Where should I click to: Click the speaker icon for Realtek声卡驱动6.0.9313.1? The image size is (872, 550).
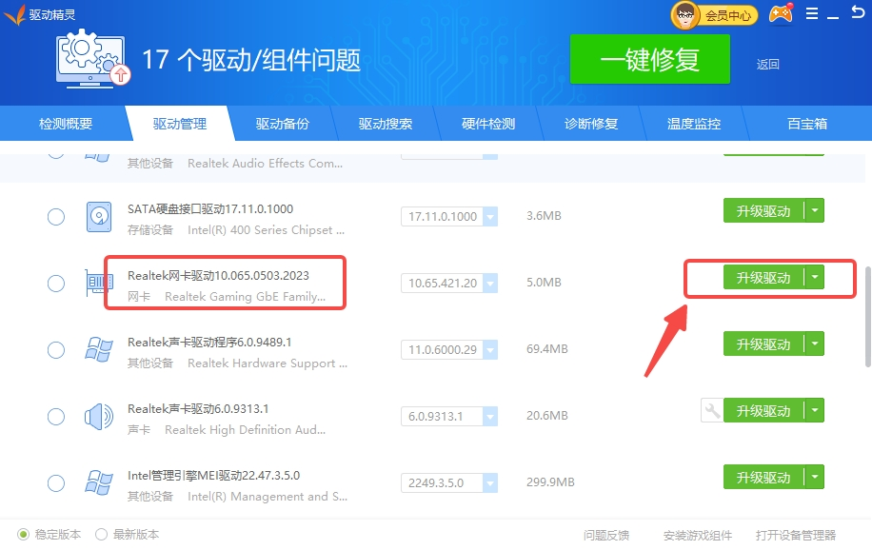click(x=98, y=416)
